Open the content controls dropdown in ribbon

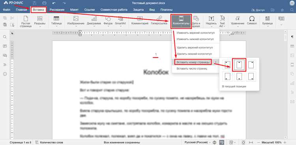click(281, 21)
